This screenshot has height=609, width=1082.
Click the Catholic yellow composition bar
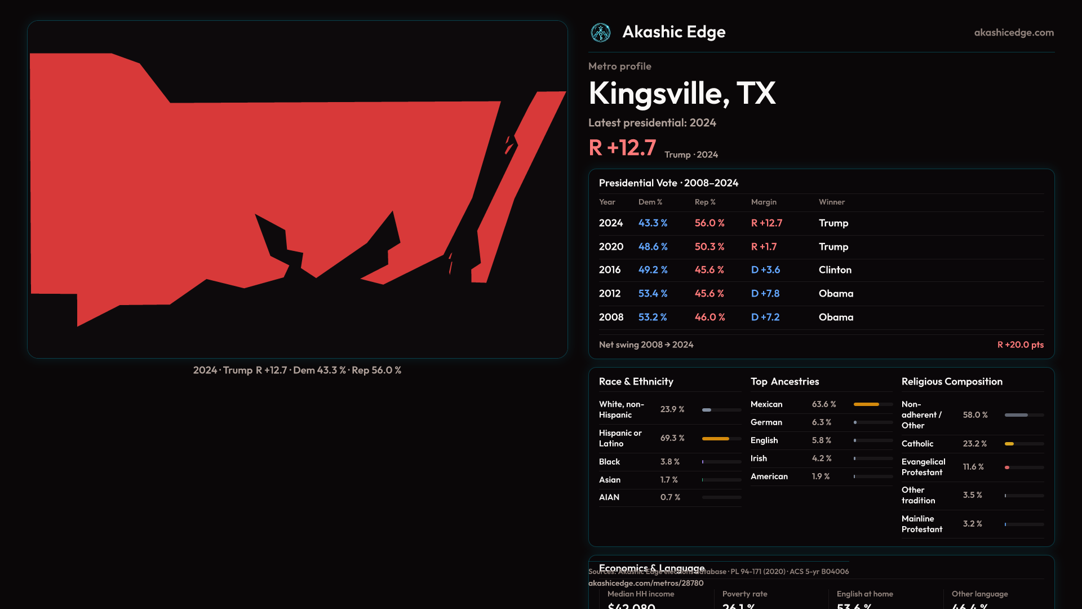tap(1009, 444)
